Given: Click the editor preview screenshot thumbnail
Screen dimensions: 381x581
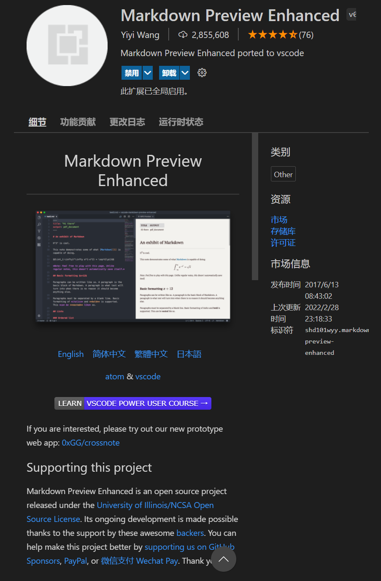Looking at the screenshot, I should 133,267.
